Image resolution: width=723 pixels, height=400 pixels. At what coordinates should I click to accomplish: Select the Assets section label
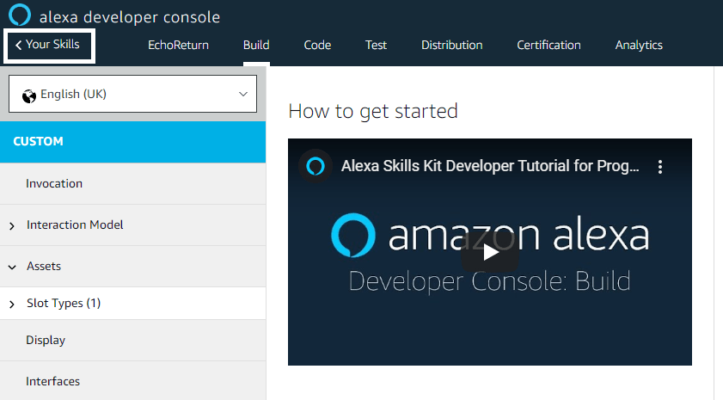point(44,266)
